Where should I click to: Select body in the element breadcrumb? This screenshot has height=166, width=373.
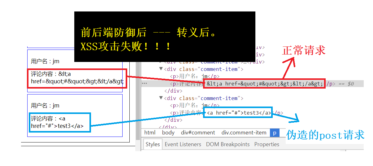[x=169, y=133]
